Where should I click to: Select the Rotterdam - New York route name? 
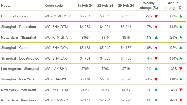click(x=19, y=100)
